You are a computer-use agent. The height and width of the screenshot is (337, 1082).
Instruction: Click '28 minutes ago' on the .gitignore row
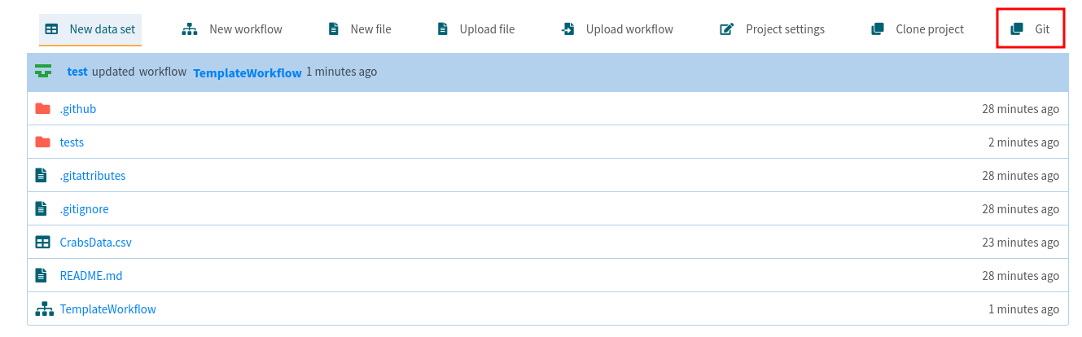tap(1021, 209)
